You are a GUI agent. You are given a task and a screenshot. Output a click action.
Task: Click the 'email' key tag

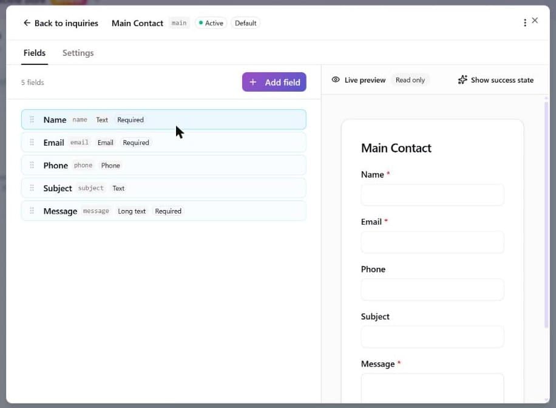point(80,143)
